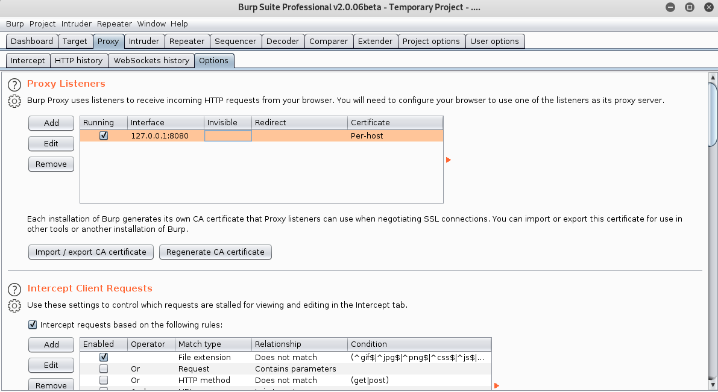
Task: Open the User options tab
Action: (494, 41)
